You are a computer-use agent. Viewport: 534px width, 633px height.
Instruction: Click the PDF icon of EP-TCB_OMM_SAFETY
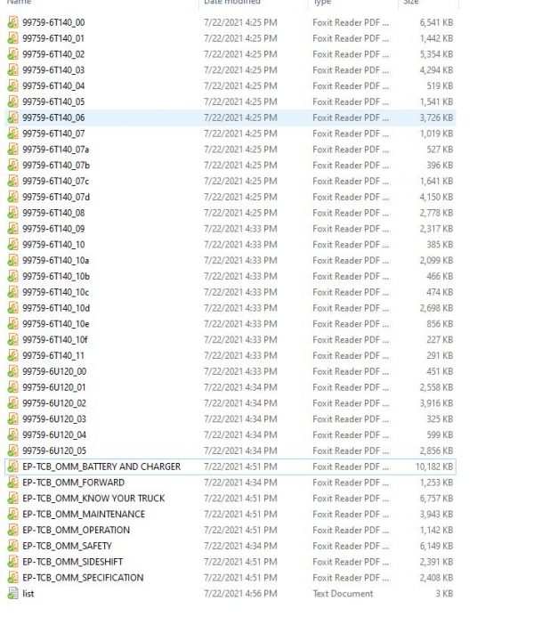pyautogui.click(x=13, y=546)
